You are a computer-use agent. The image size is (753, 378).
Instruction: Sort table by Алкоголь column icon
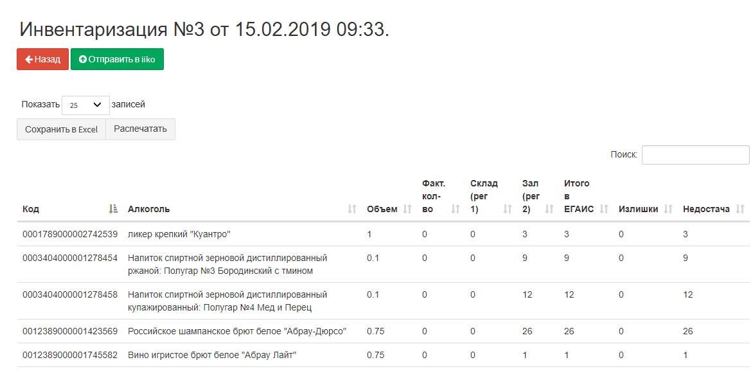pyautogui.click(x=352, y=209)
